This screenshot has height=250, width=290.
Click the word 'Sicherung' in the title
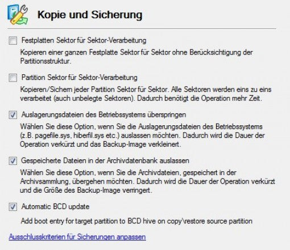117,15
